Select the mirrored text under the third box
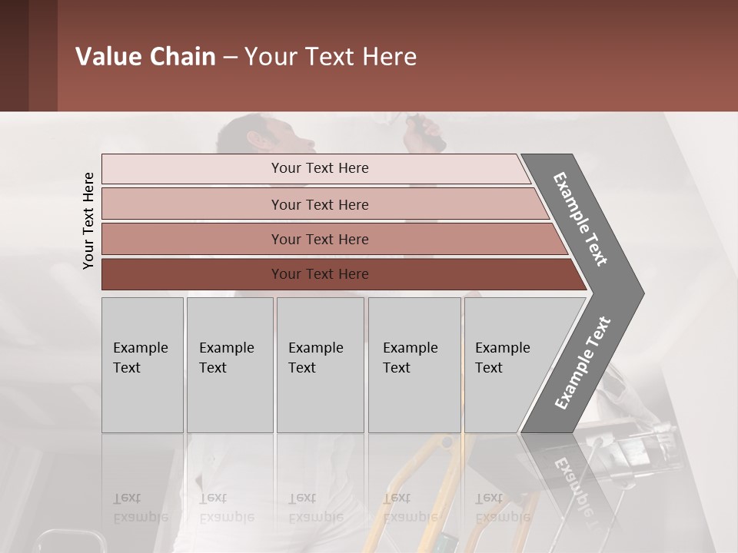 coord(316,508)
